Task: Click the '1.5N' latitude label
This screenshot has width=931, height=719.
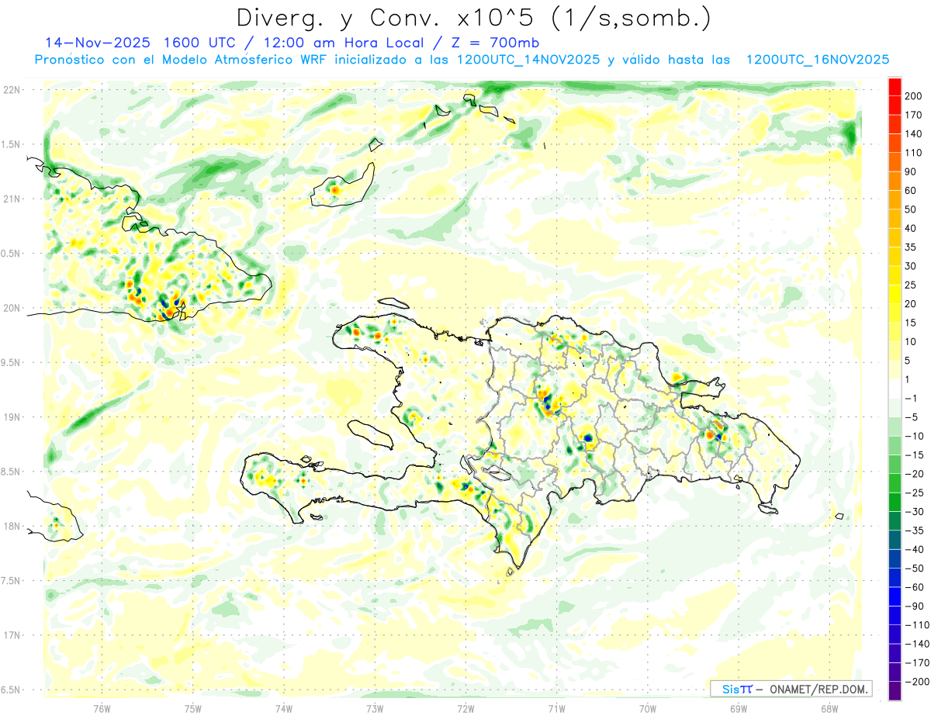Action: 11,144
